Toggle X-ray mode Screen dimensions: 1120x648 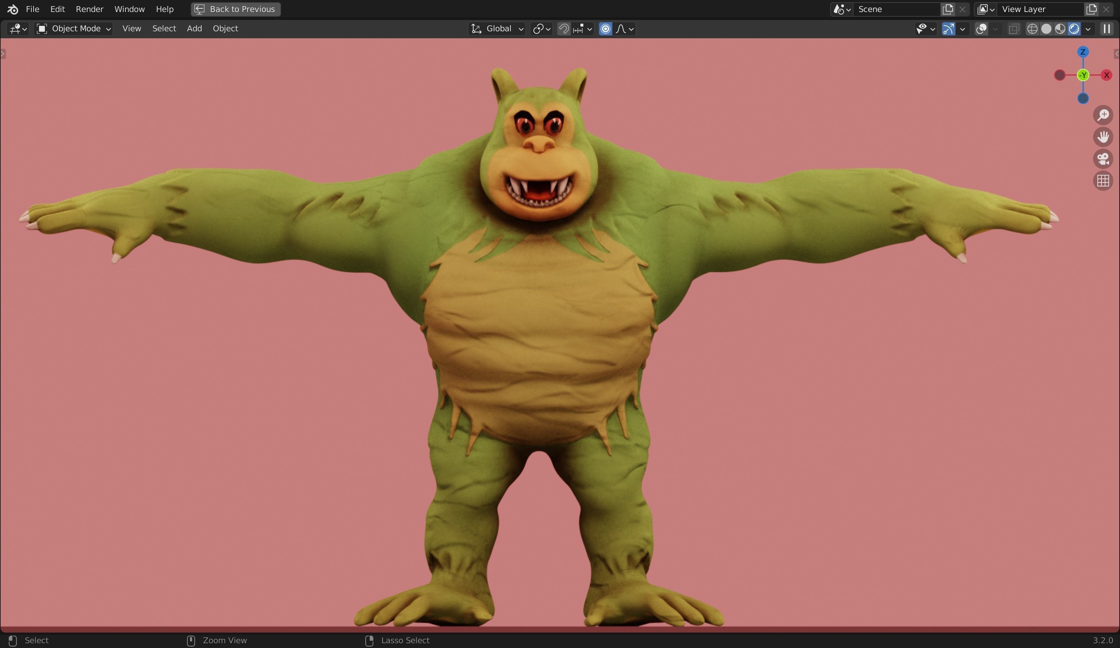point(1014,29)
